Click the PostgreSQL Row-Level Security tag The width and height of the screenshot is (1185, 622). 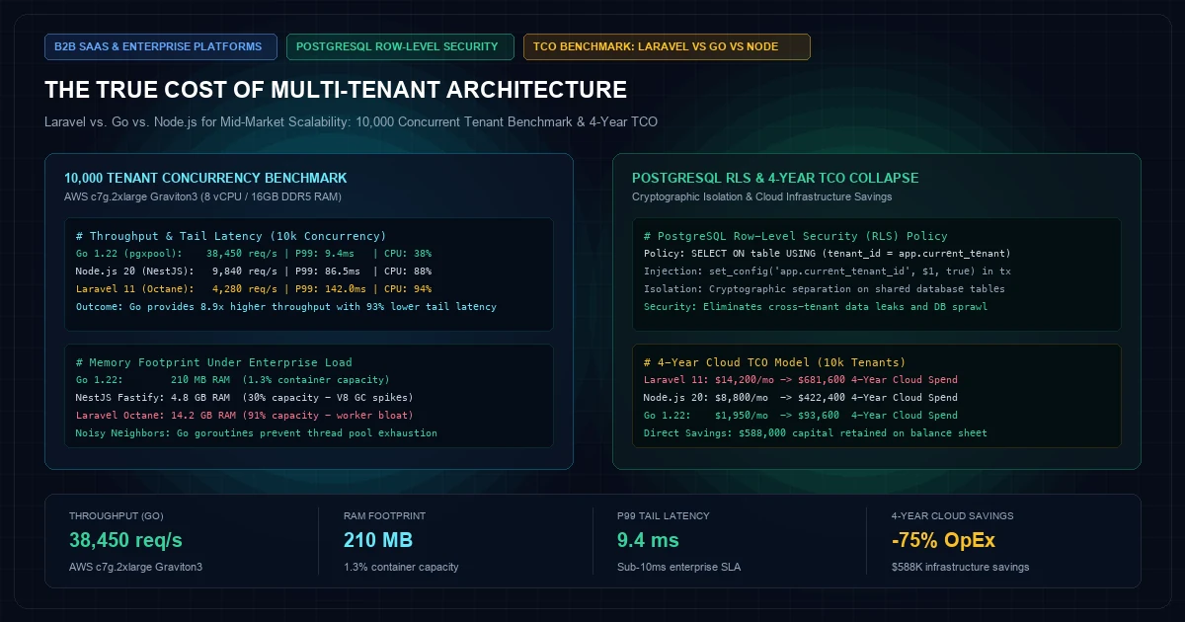(400, 46)
